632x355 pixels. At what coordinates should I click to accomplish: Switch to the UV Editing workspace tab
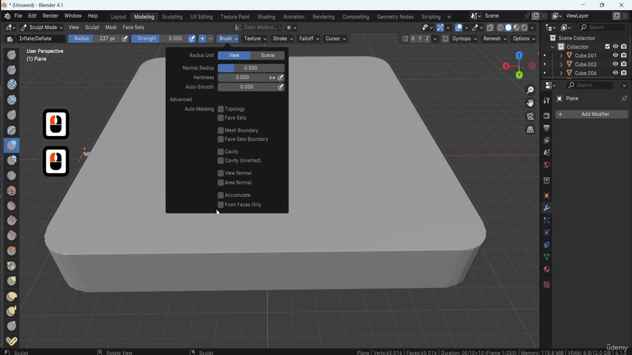(x=201, y=17)
